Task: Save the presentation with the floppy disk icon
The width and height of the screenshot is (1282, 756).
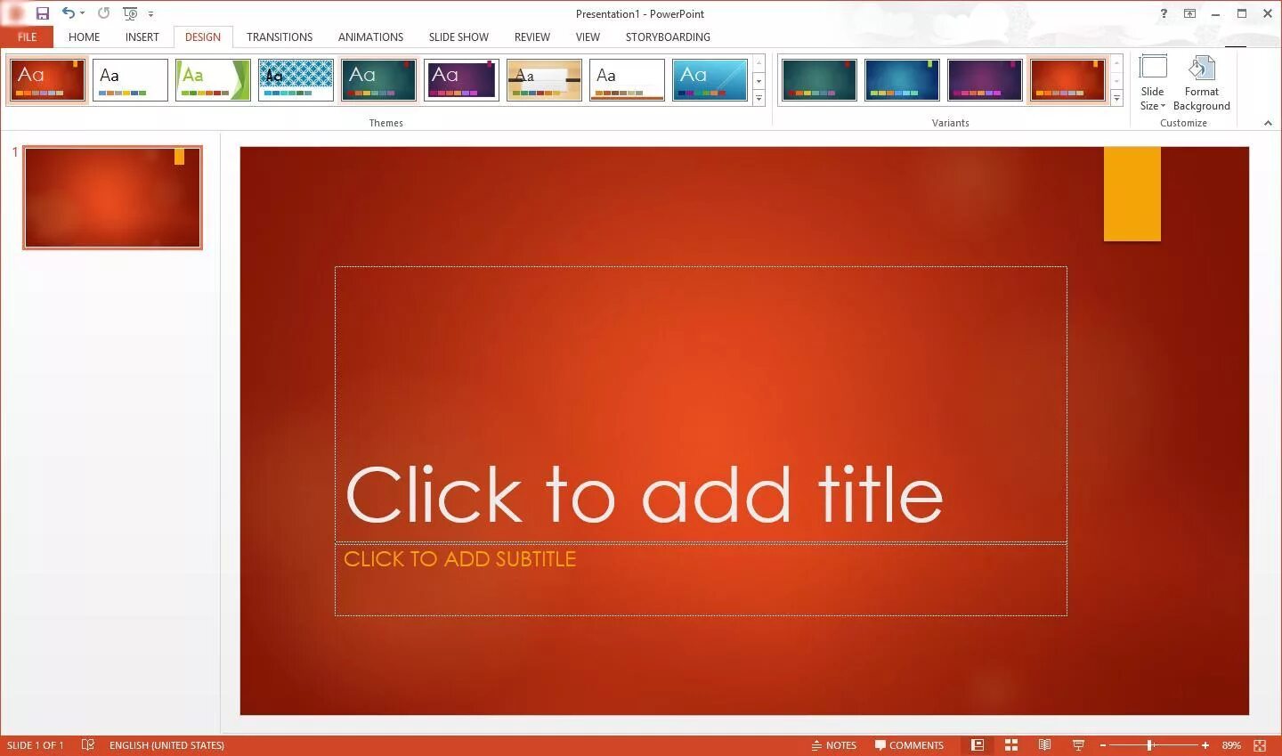Action: click(x=42, y=13)
